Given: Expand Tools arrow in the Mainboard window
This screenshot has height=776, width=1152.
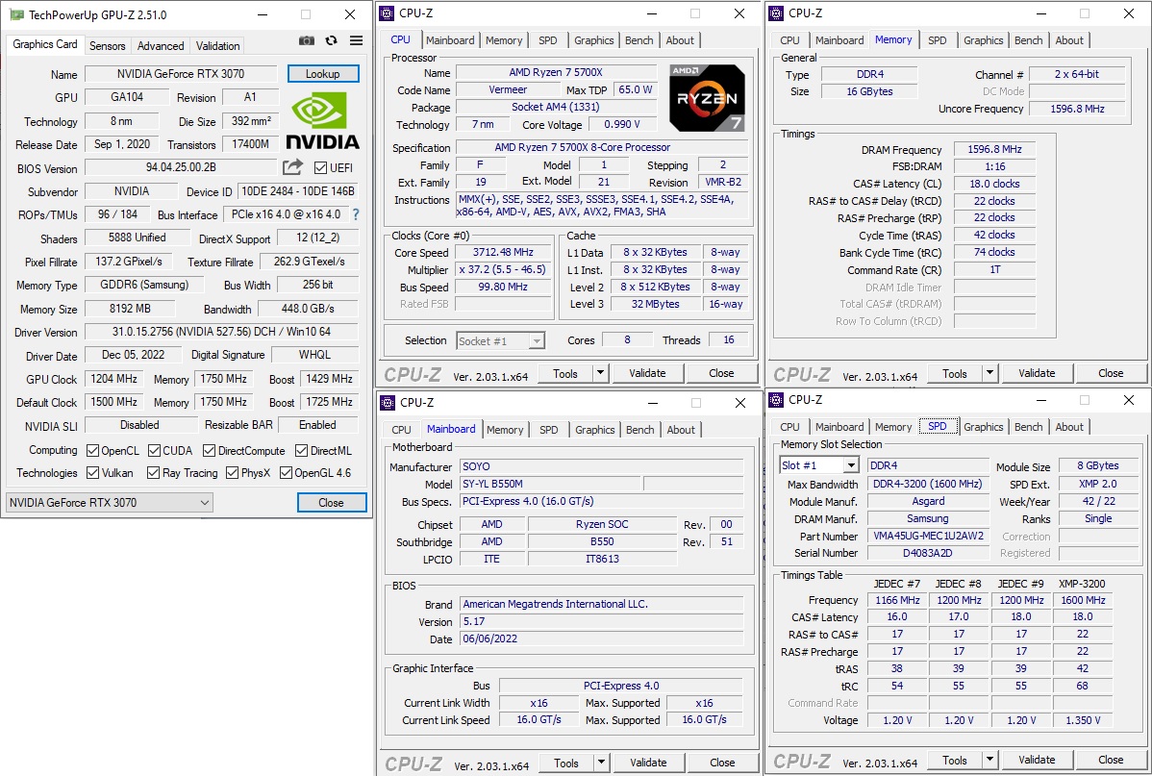Looking at the screenshot, I should pos(601,763).
